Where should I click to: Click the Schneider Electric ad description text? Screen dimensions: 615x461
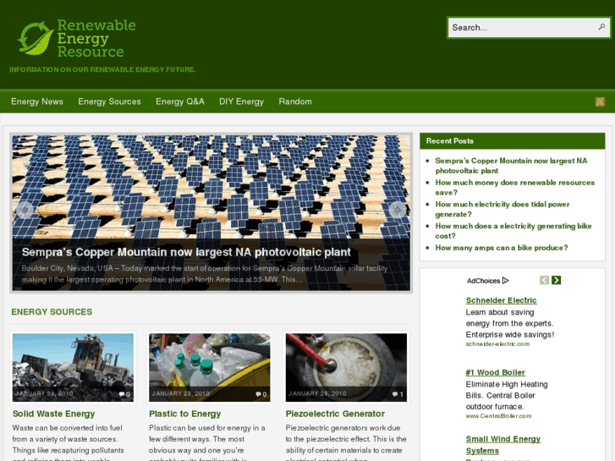pos(510,323)
